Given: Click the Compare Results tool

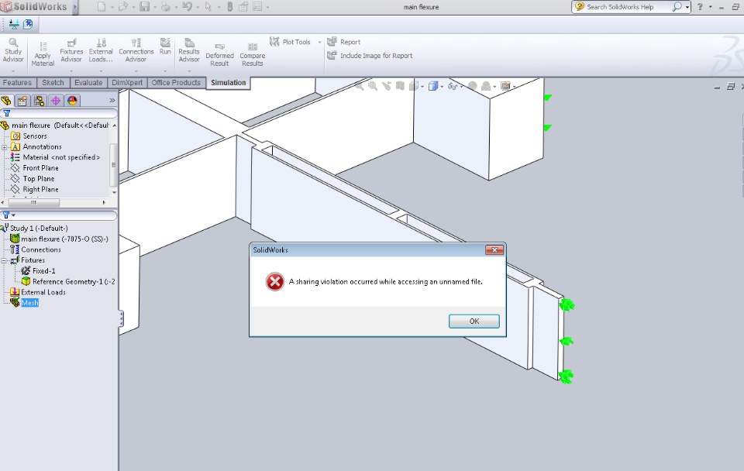Looking at the screenshot, I should pyautogui.click(x=253, y=55).
